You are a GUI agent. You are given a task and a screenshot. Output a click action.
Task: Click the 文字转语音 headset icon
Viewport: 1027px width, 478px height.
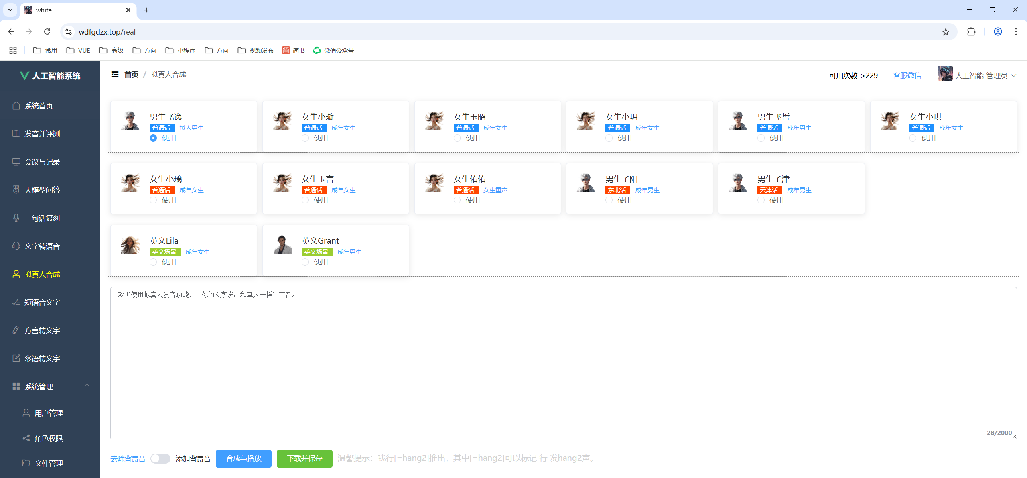point(16,246)
